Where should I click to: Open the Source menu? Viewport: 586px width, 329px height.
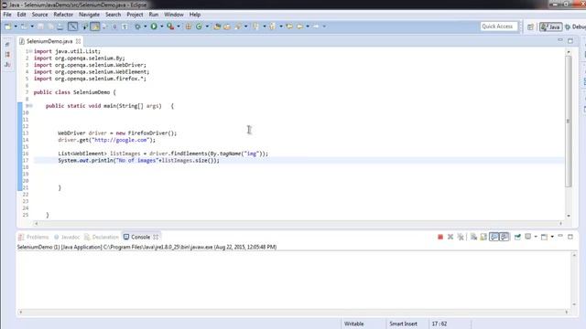point(39,15)
